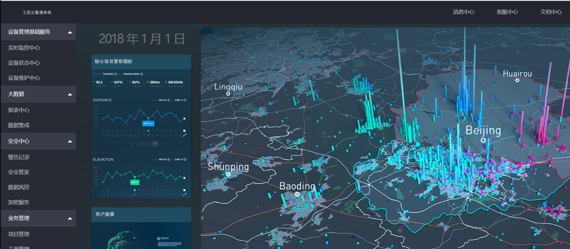Open the THIS WEEK compare dropdown
570x249 pixels.
pos(110,74)
